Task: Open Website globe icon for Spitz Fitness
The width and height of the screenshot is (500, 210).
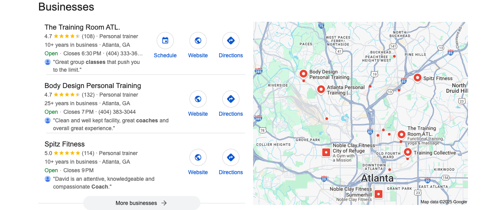Action: pos(198,157)
